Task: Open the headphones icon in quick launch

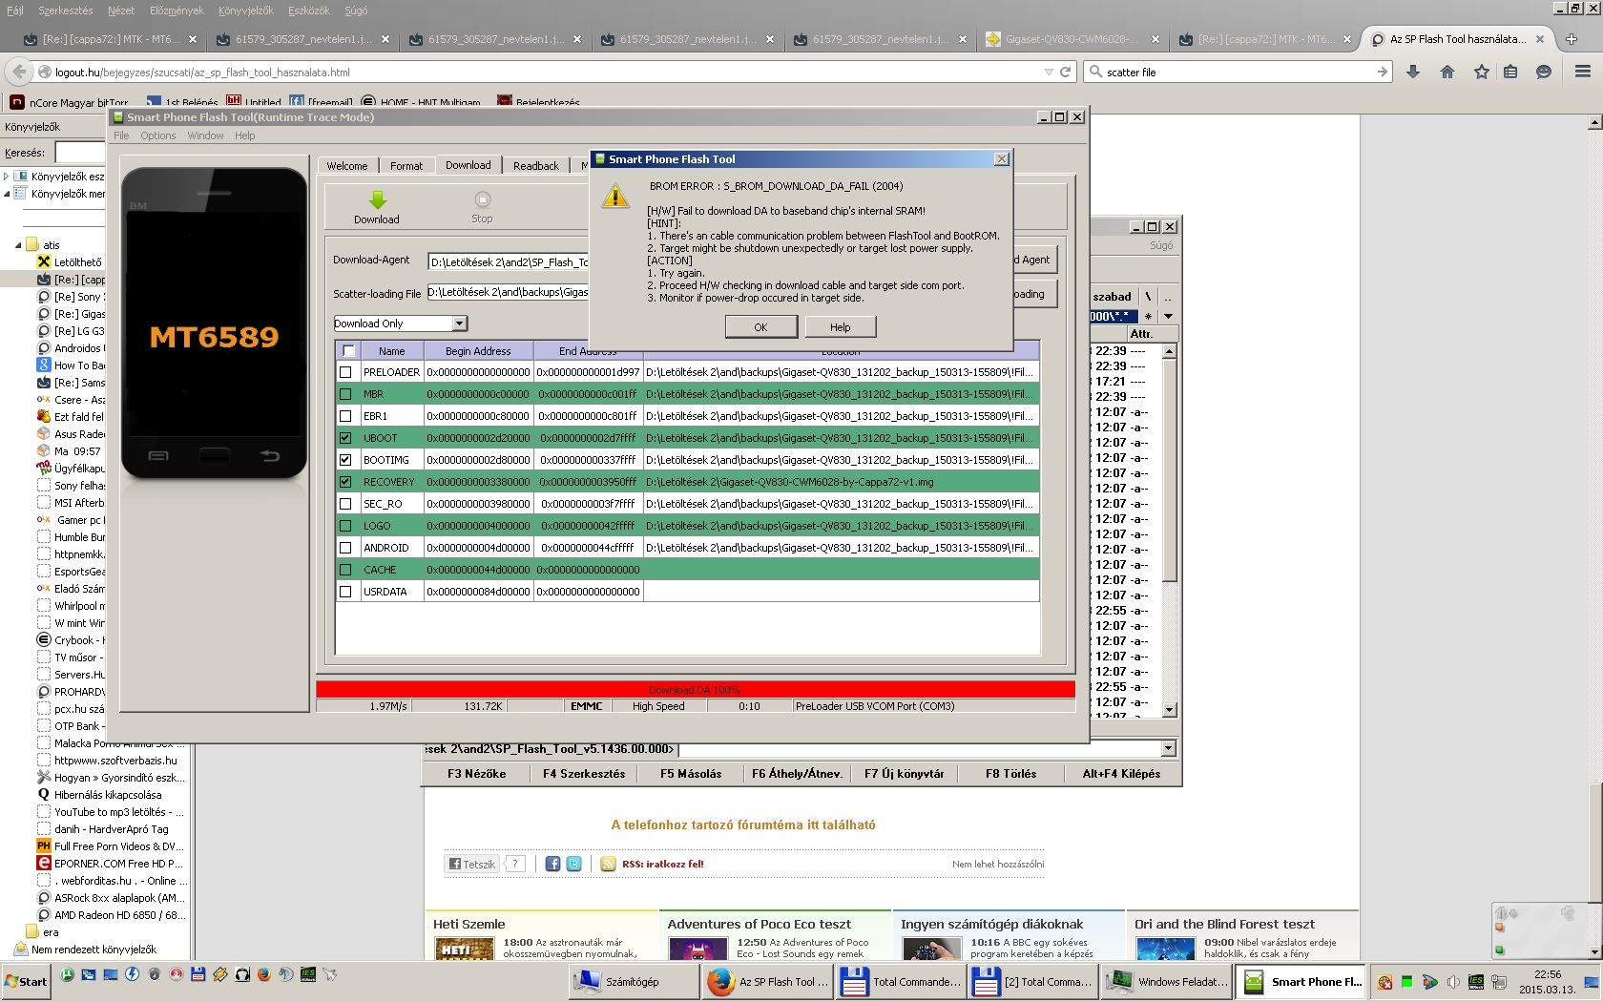Action: pos(242,974)
